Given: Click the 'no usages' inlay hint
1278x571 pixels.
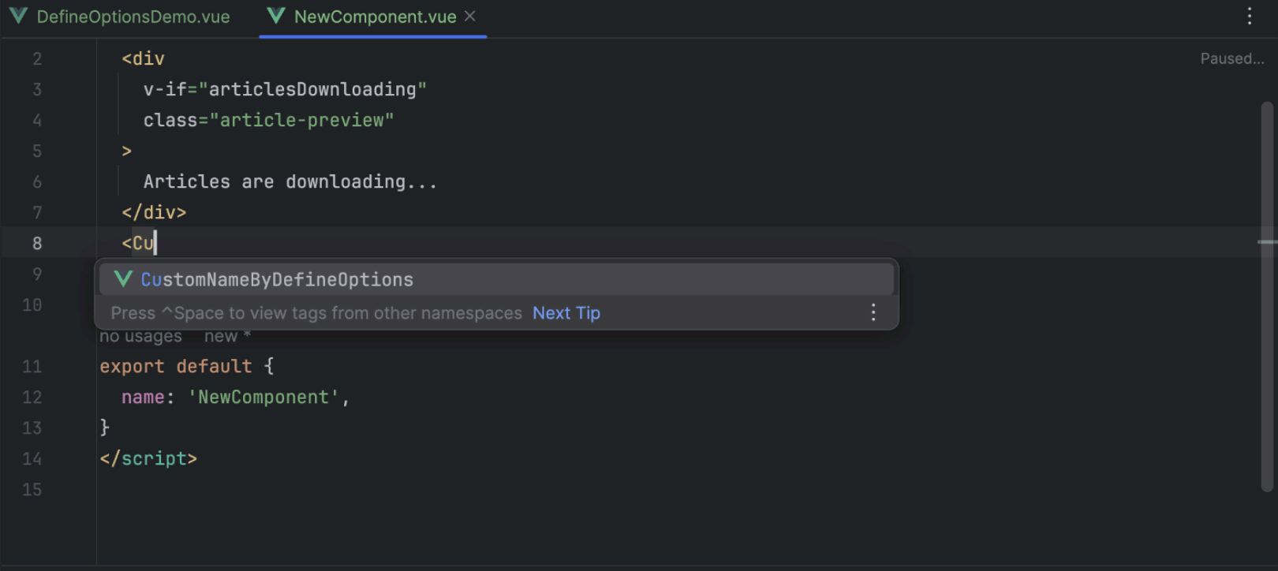Looking at the screenshot, I should 140,337.
